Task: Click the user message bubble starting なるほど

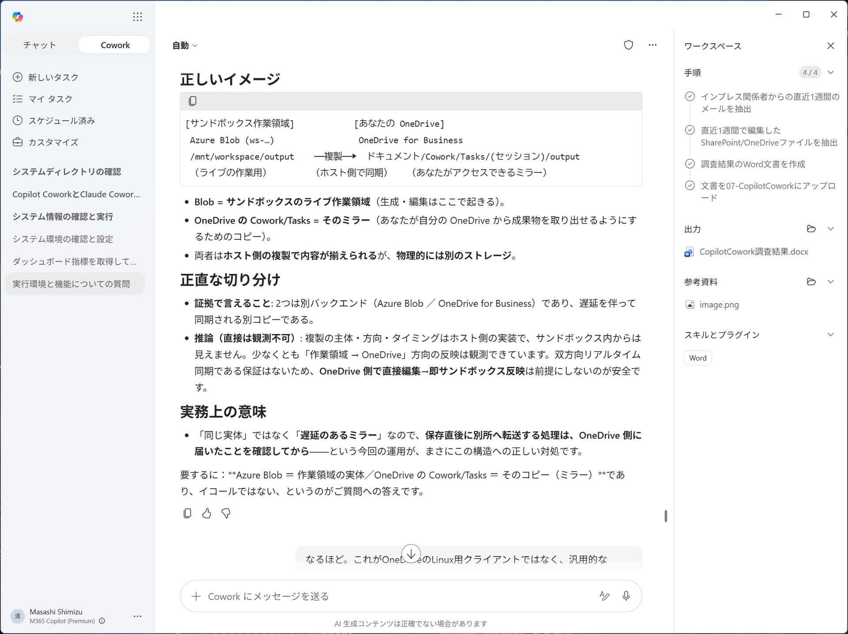Action: point(469,559)
